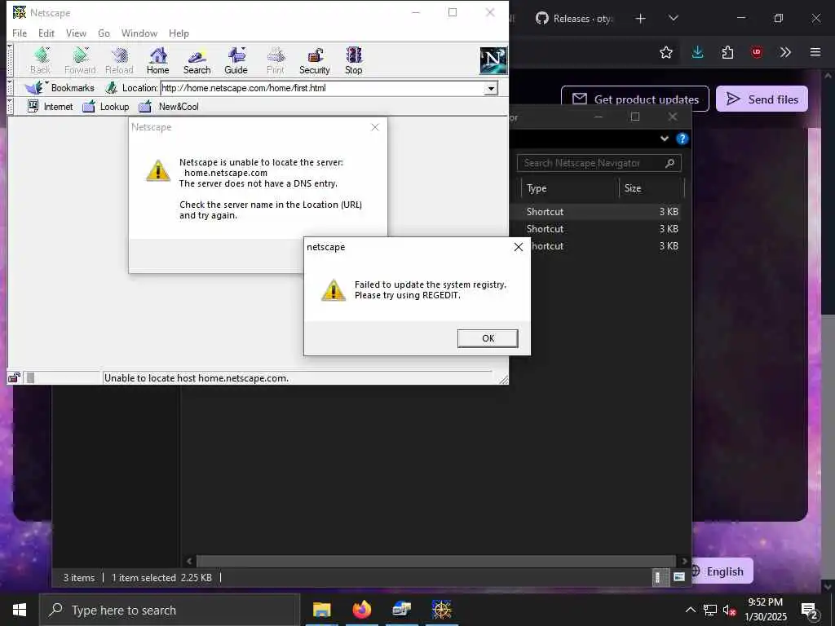This screenshot has width=835, height=626.
Task: Click the Netscape ship wheel taskbar icon
Action: coord(441,610)
